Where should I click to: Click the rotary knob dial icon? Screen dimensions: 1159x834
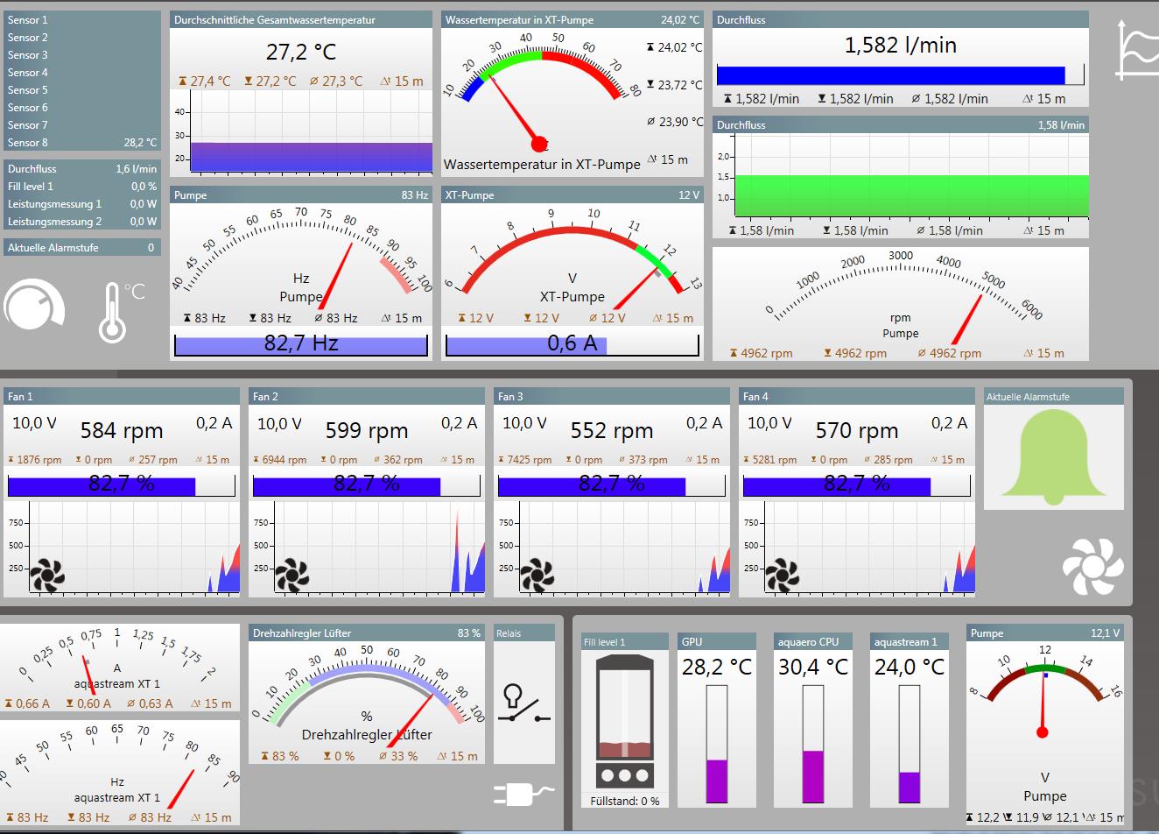tap(34, 308)
